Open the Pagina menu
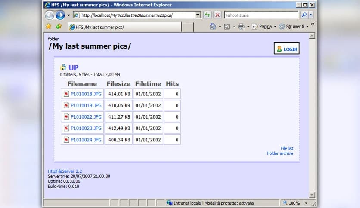Image resolution: width=360 pixels, height=208 pixels. [x=264, y=27]
